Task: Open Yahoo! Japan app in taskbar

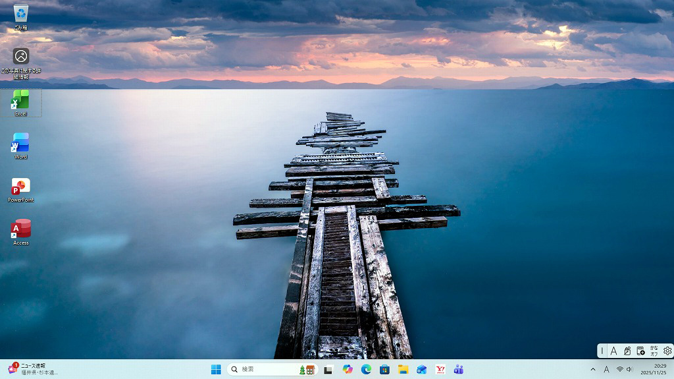Action: click(440, 369)
